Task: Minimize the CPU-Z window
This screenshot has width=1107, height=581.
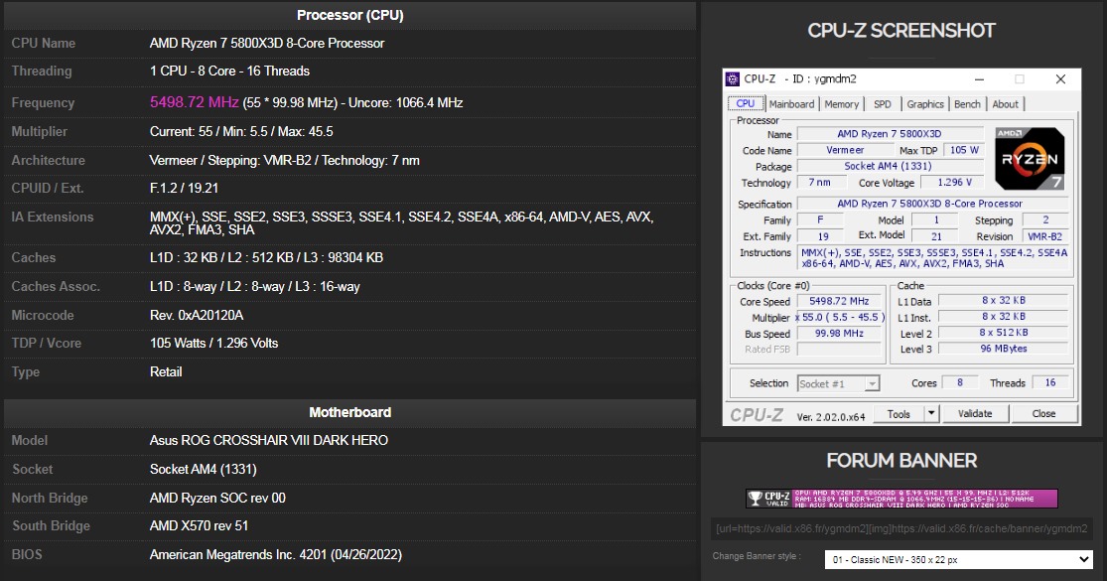Action: (x=979, y=79)
